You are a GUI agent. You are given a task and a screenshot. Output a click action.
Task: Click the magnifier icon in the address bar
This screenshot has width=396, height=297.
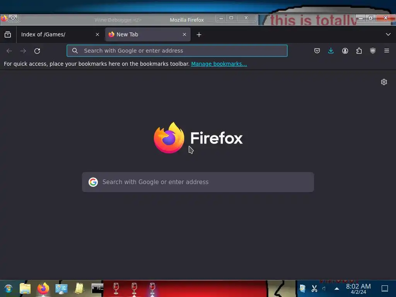[75, 51]
